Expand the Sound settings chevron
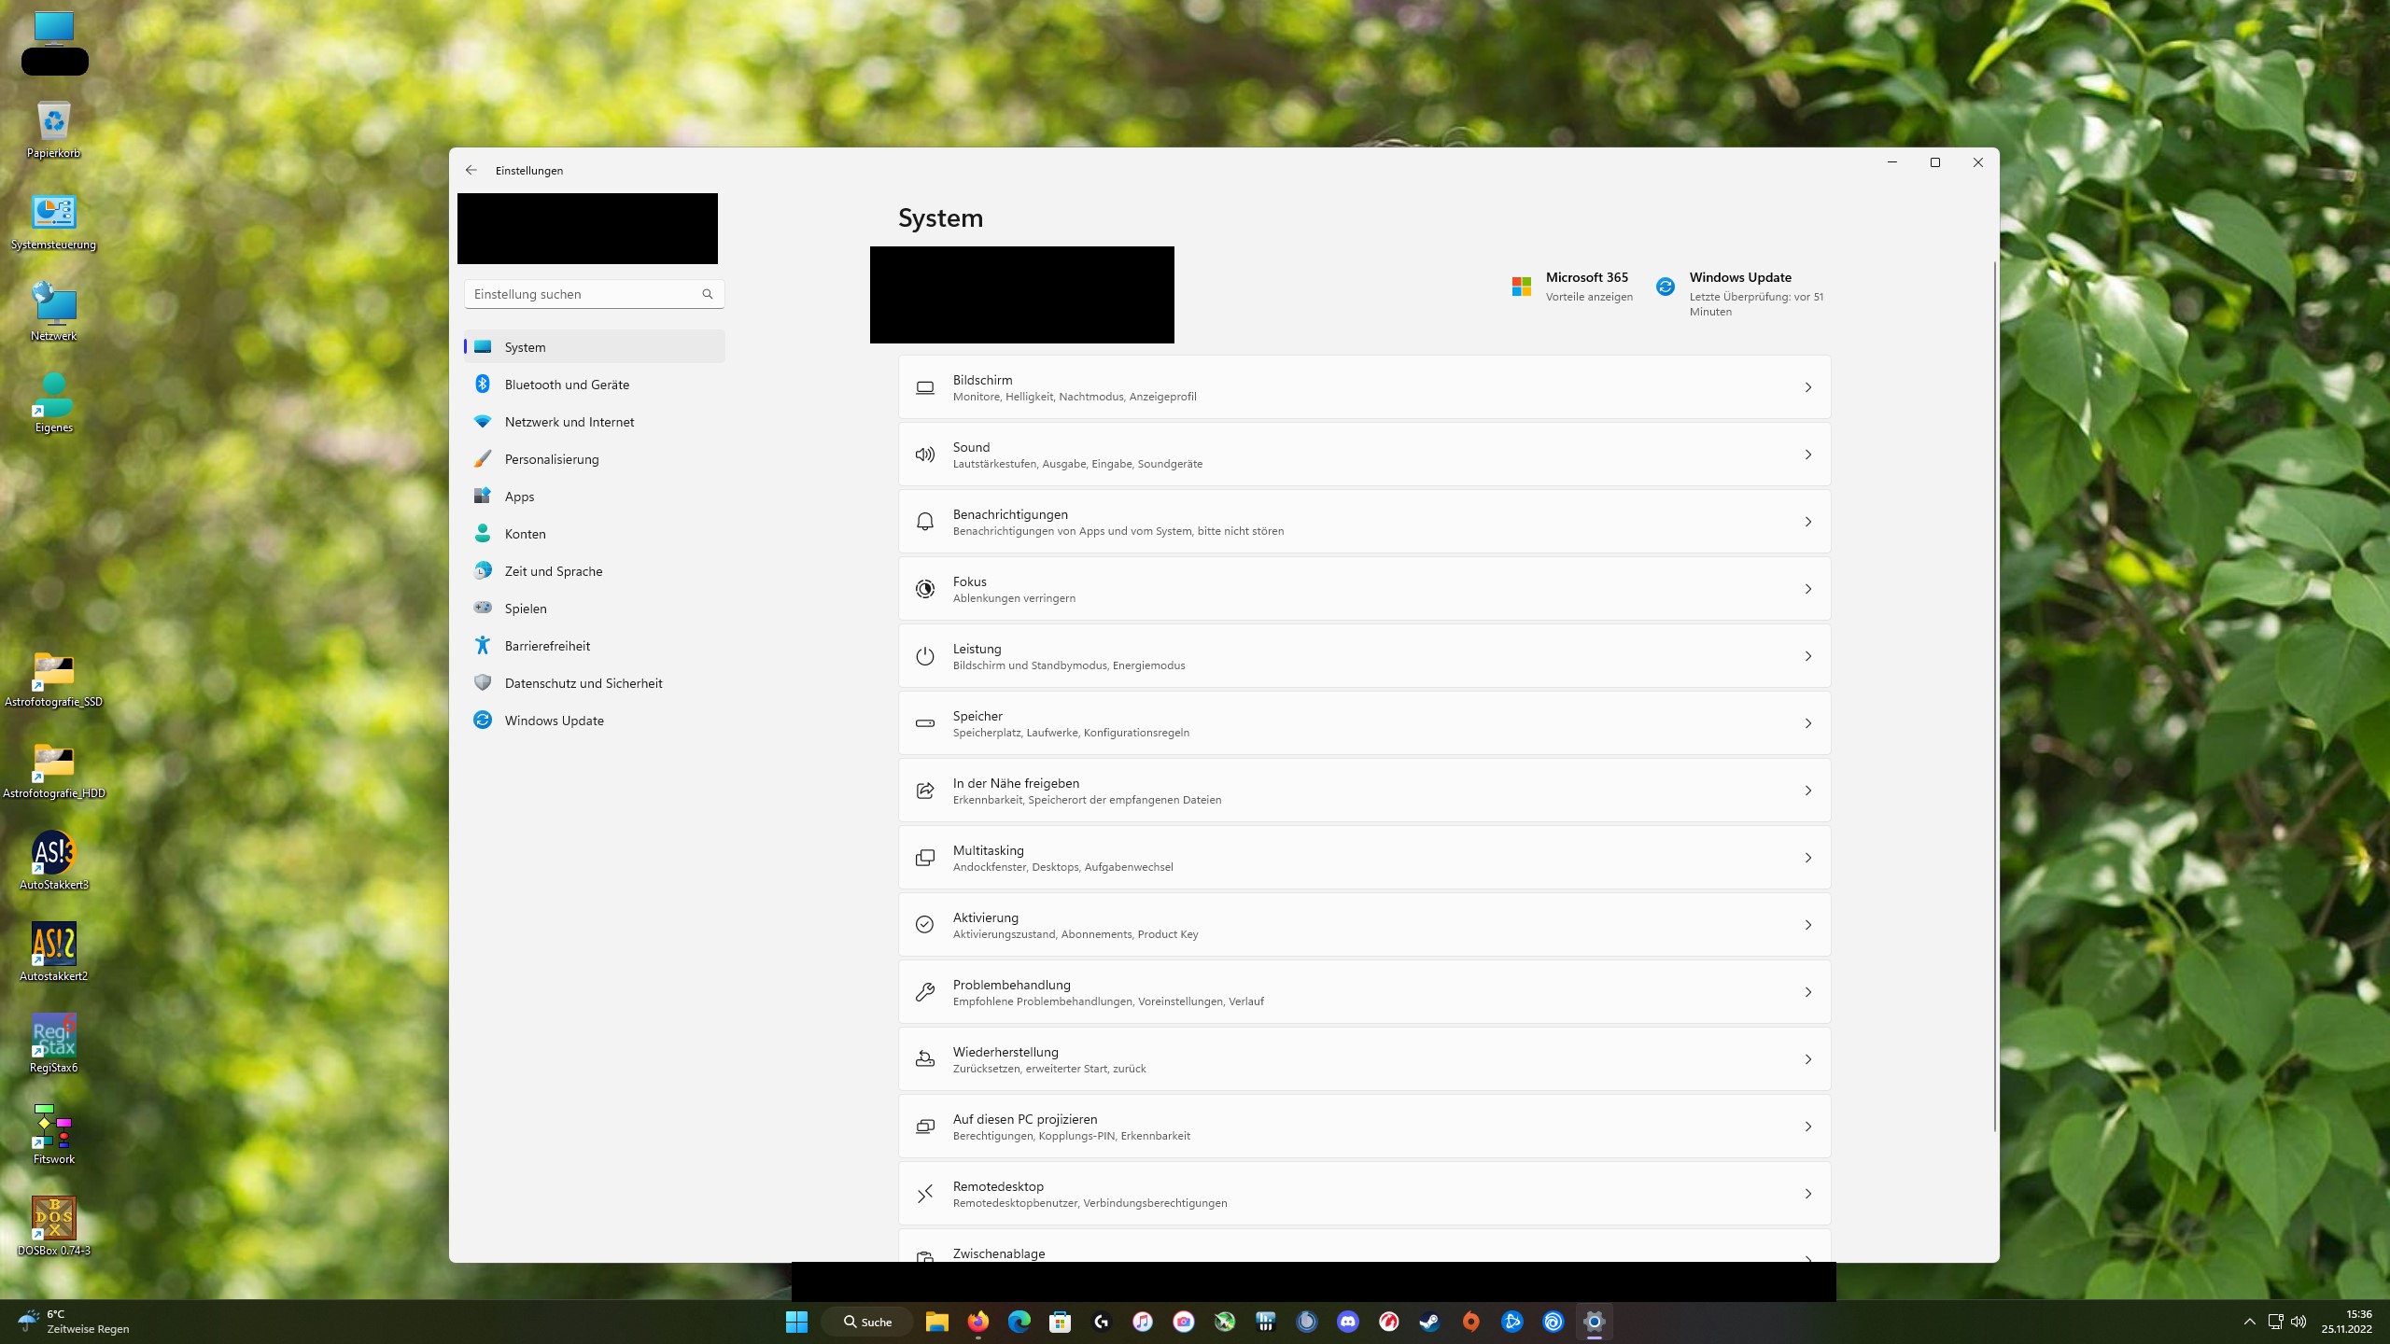Screen dimensions: 2390x1344 [1807, 455]
